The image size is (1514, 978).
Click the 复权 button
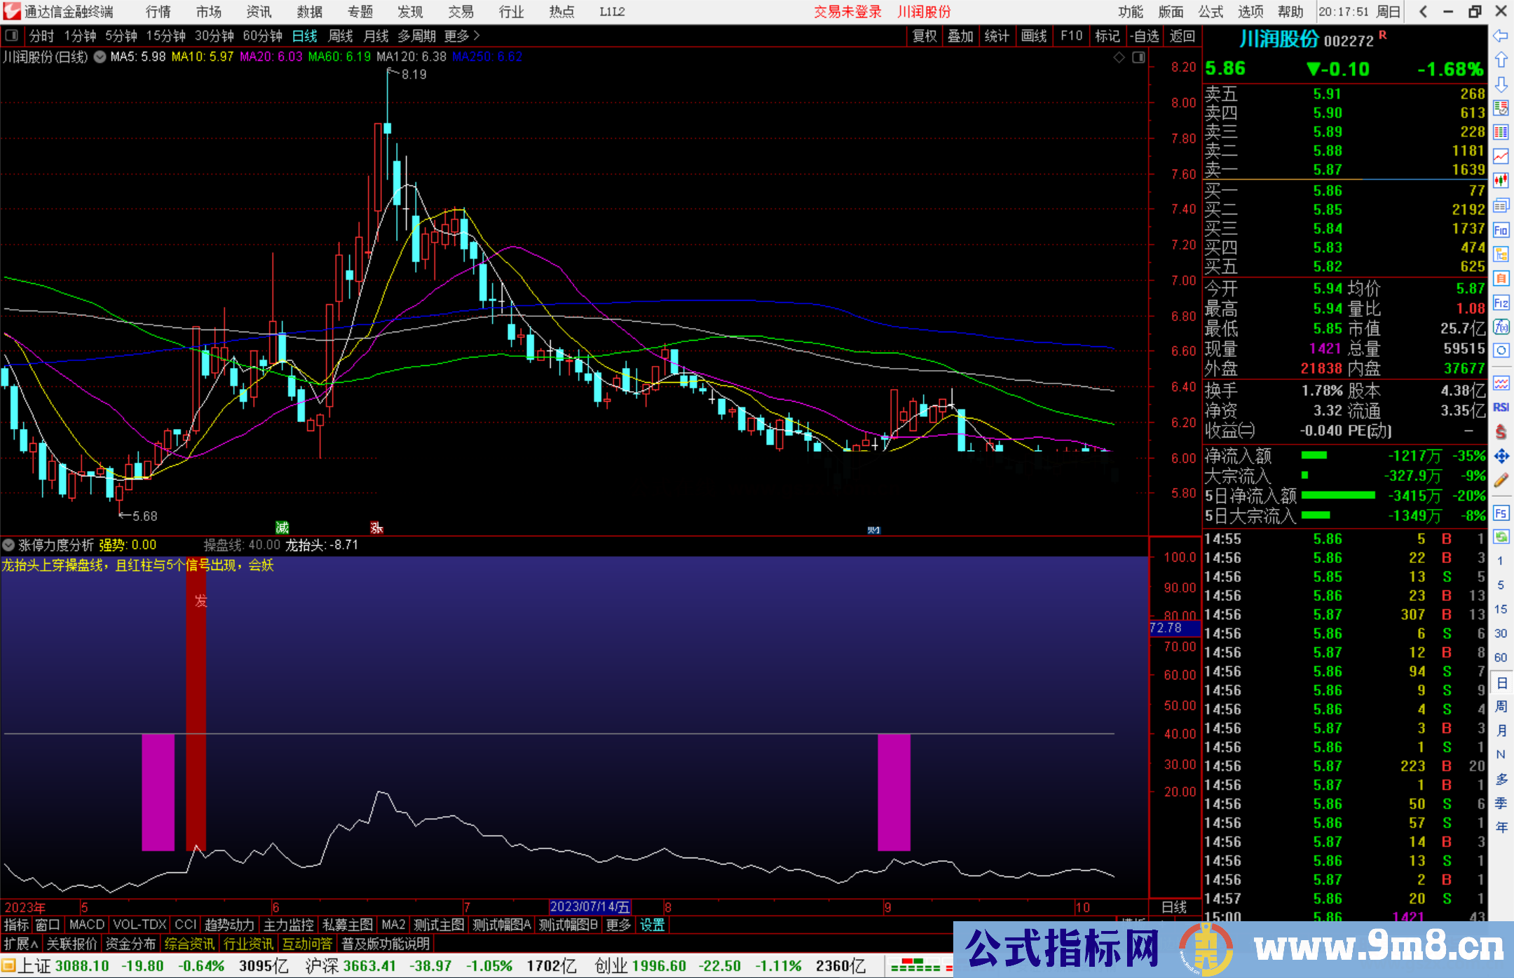925,36
